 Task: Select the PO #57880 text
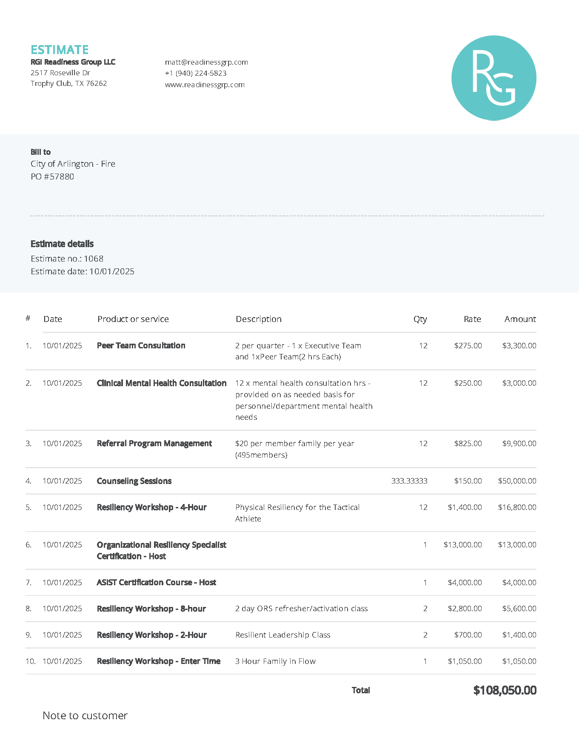point(52,177)
